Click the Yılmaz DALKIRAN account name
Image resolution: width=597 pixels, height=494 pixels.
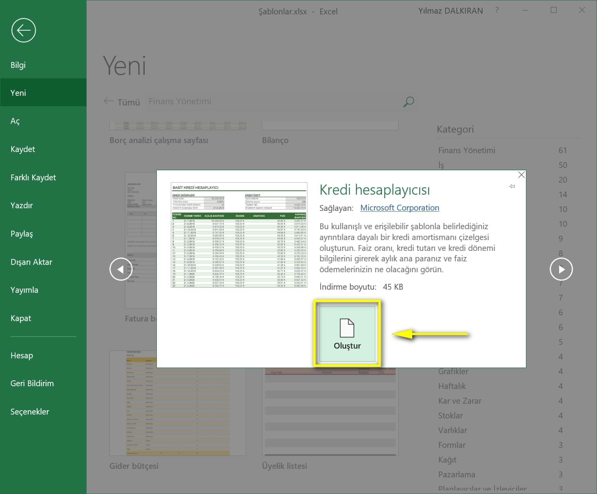[451, 11]
